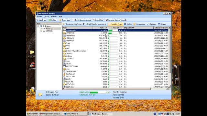Image resolution: width=207 pixels, height=116 pixels.
Task: Select the NTLDR file icon
Action: click(x=64, y=64)
